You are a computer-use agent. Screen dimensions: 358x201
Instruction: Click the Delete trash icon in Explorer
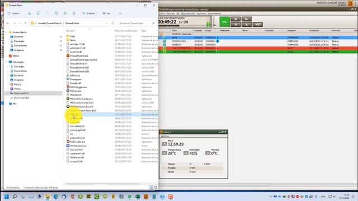pyautogui.click(x=74, y=13)
